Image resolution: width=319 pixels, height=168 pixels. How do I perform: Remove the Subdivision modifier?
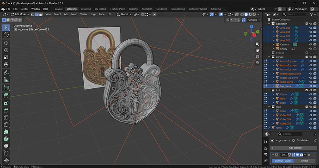pyautogui.click(x=309, y=155)
